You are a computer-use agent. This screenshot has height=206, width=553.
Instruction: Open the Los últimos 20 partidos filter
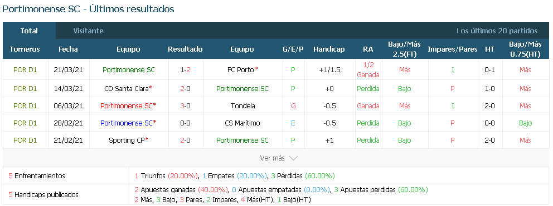click(497, 31)
